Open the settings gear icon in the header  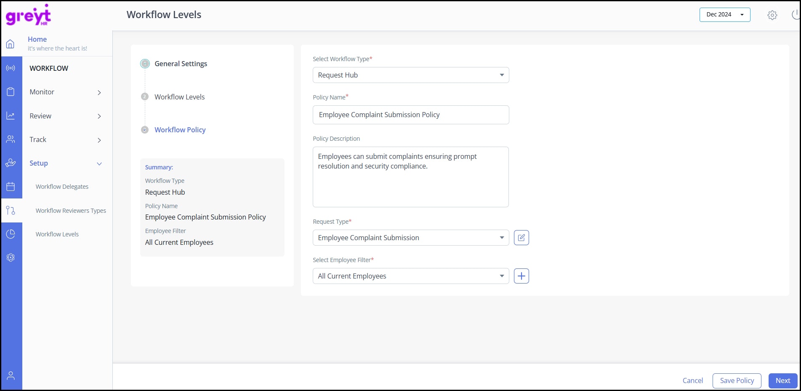(772, 15)
